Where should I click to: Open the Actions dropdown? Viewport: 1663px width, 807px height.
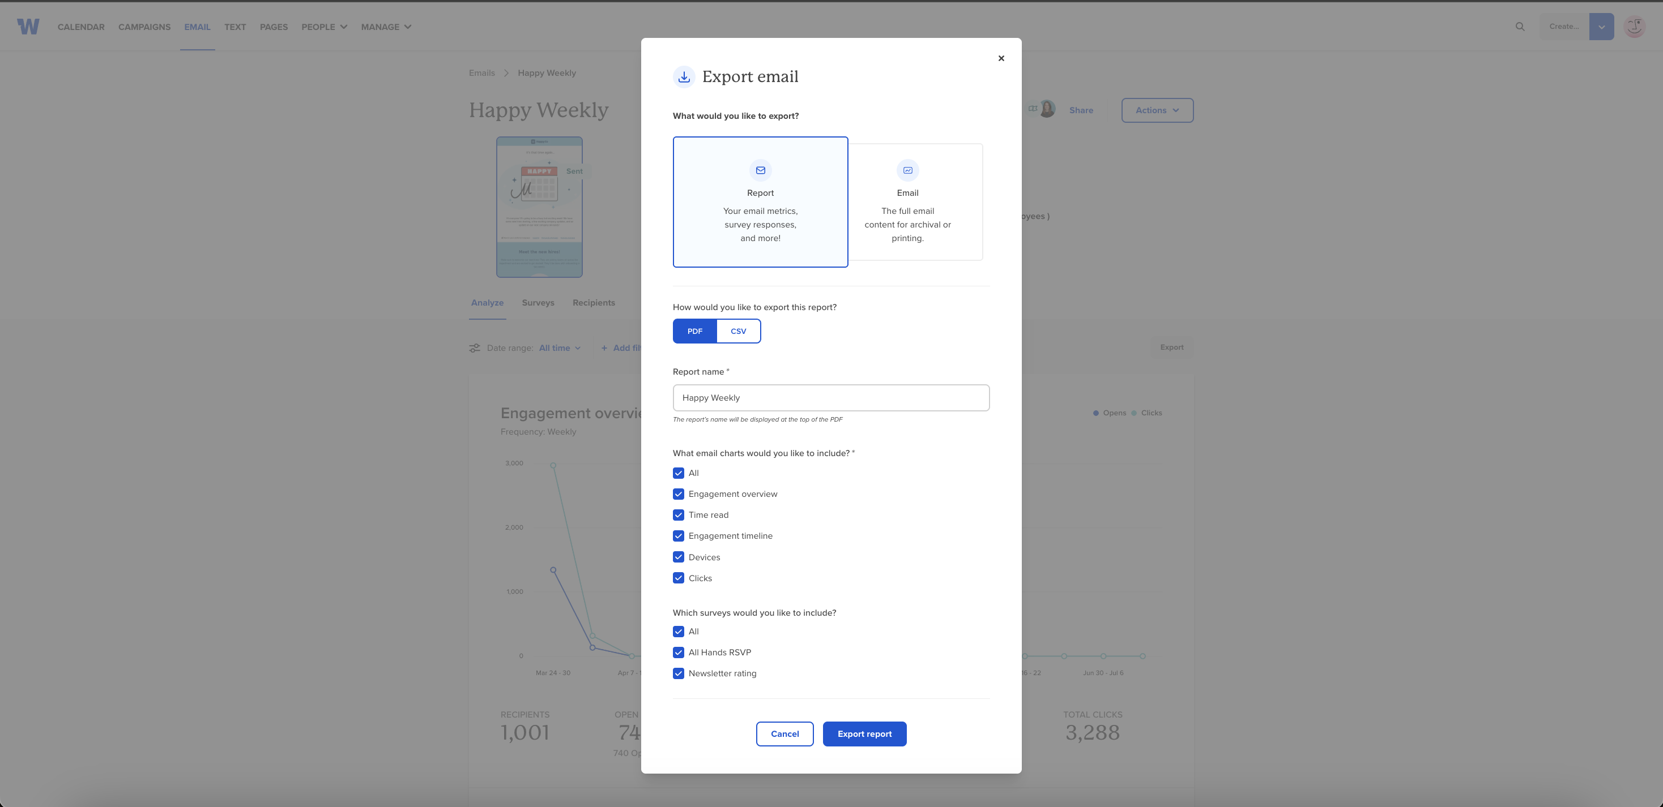click(x=1157, y=110)
